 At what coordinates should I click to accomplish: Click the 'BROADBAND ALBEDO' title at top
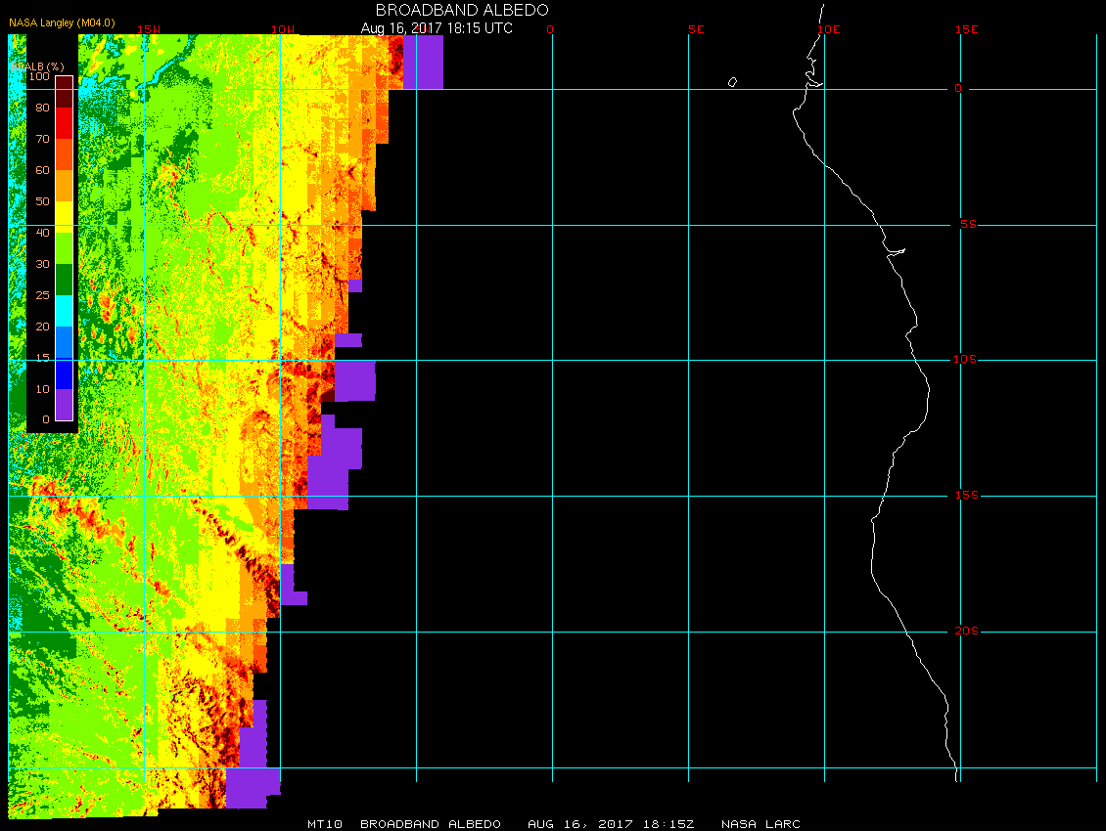(462, 10)
